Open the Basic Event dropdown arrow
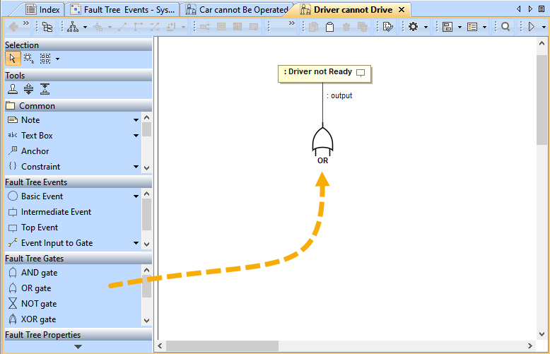The image size is (550, 354). (136, 196)
